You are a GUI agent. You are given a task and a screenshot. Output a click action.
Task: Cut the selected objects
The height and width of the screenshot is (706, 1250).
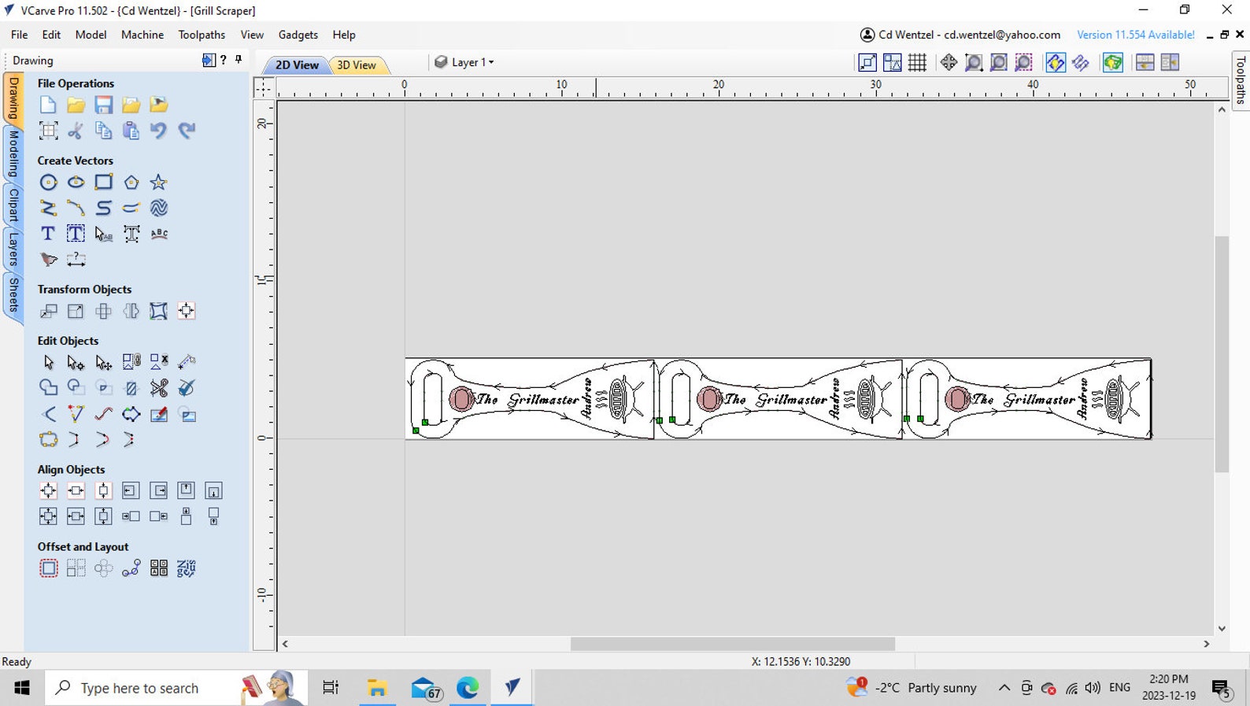(x=76, y=131)
